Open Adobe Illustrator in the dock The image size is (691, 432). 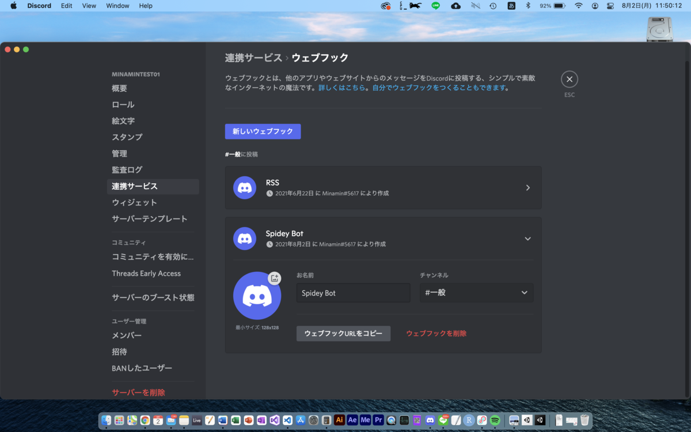coord(340,420)
